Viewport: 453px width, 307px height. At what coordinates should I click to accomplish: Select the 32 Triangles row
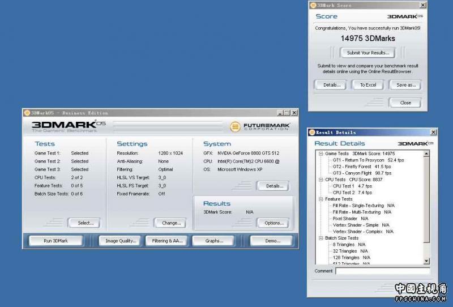350,251
